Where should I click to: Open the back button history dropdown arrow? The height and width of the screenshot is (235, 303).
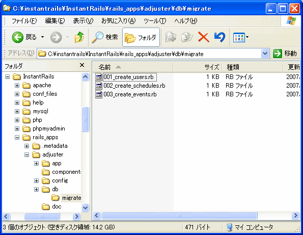[x=42, y=37]
